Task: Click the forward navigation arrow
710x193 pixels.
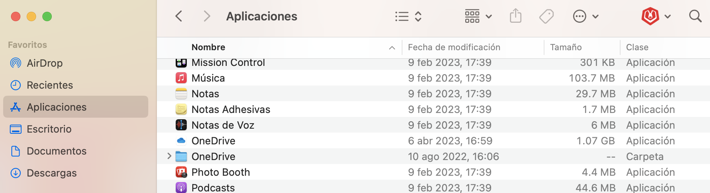Action: 207,16
